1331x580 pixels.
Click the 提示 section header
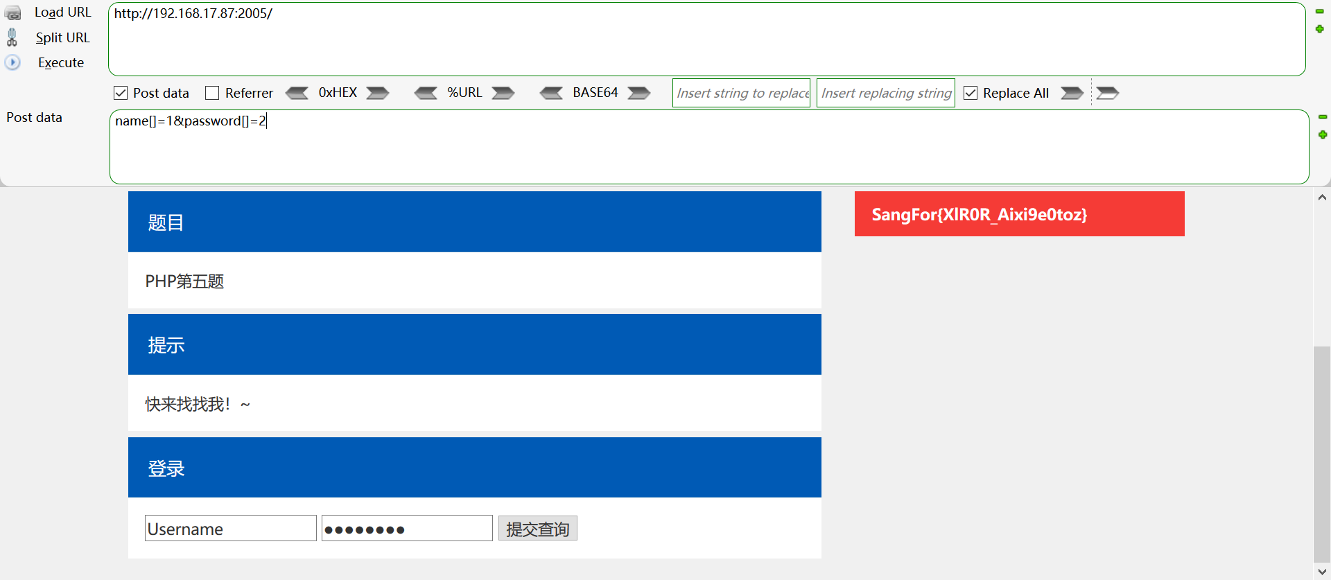coord(475,344)
